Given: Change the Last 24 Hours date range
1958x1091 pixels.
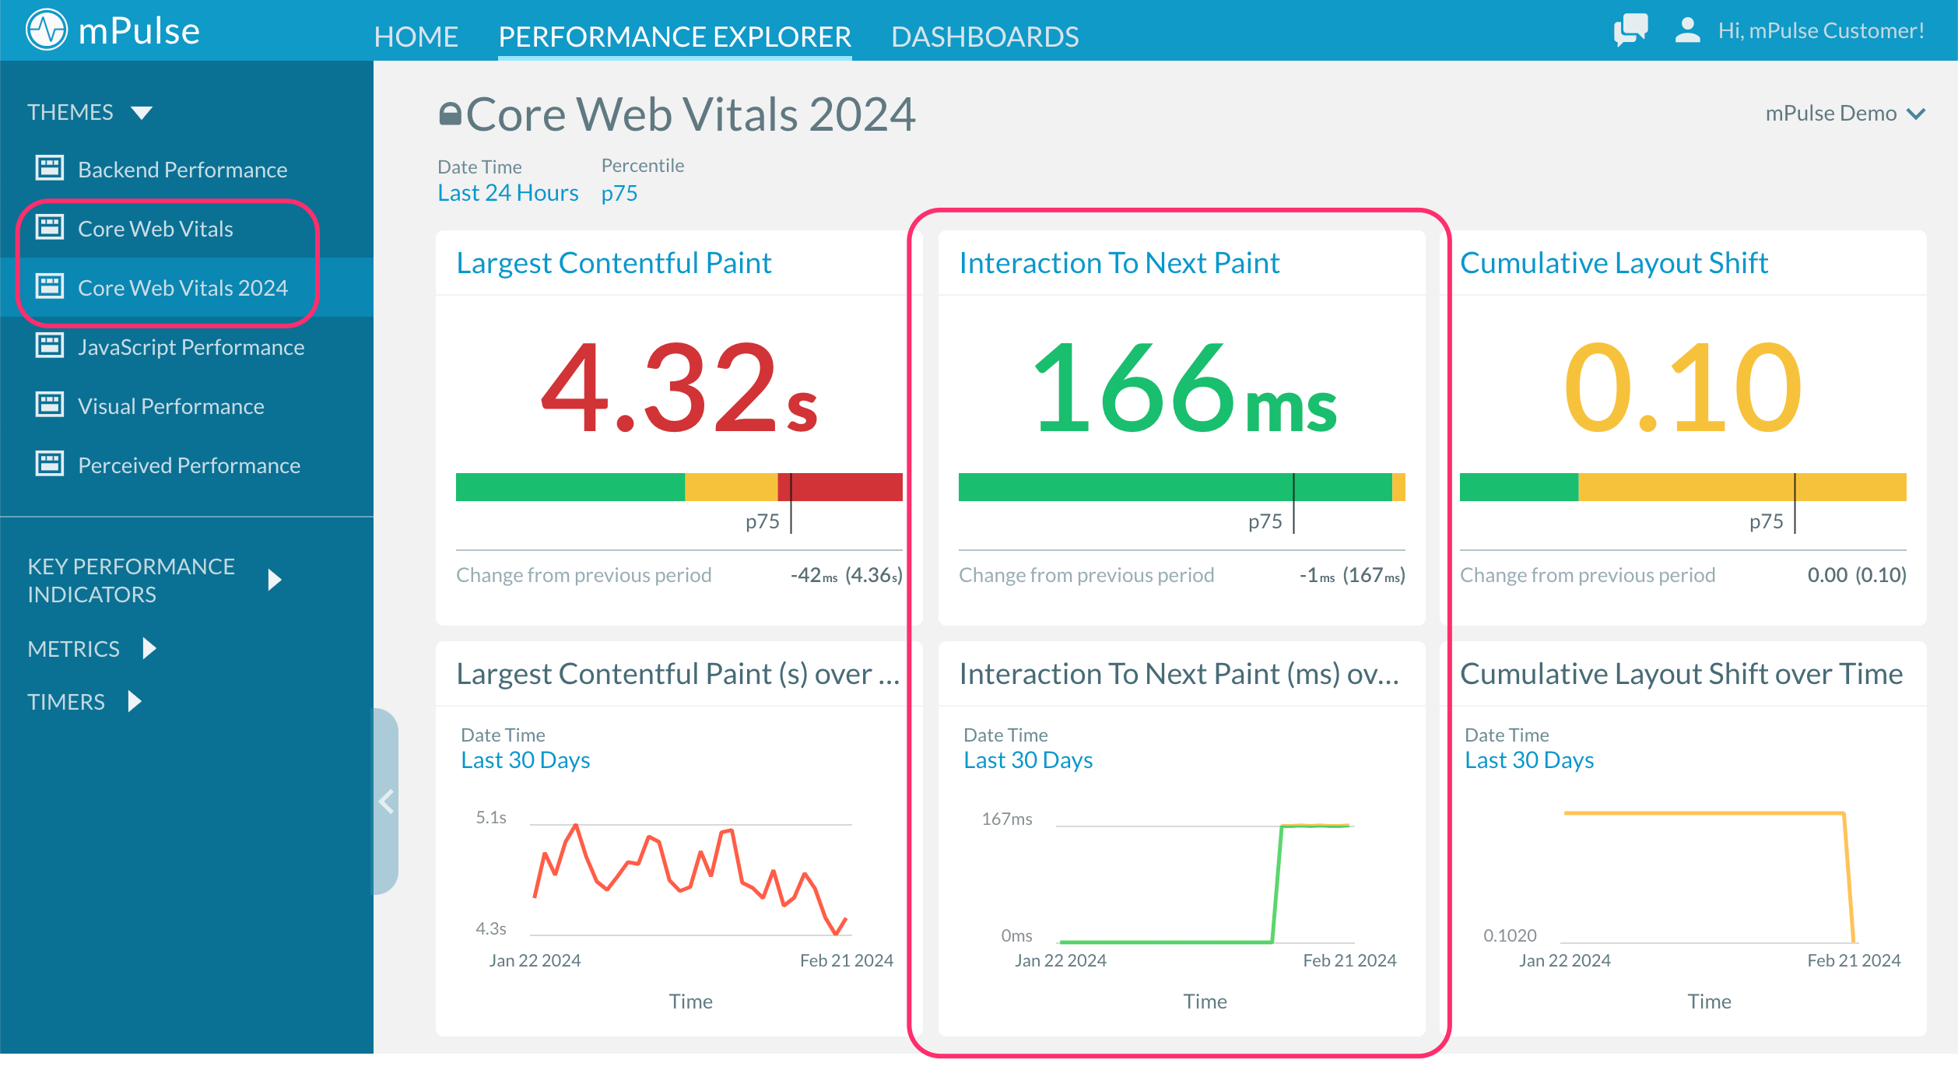Looking at the screenshot, I should (507, 192).
